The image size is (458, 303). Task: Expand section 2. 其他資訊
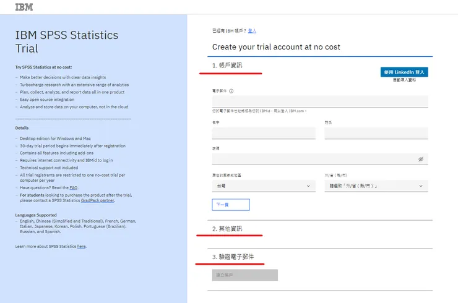pyautogui.click(x=227, y=229)
